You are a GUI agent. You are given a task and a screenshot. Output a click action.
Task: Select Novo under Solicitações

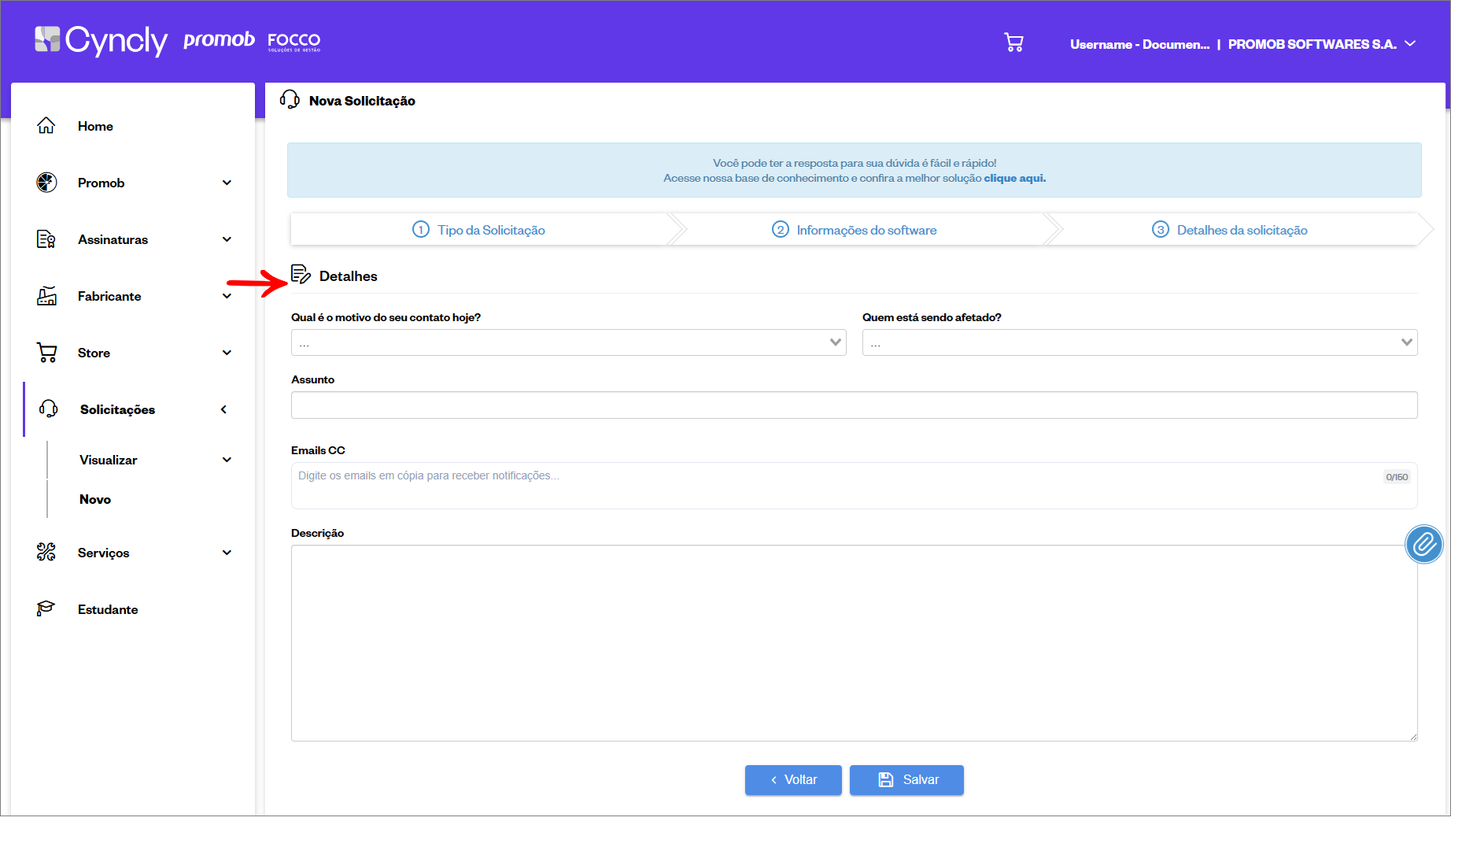coord(95,499)
